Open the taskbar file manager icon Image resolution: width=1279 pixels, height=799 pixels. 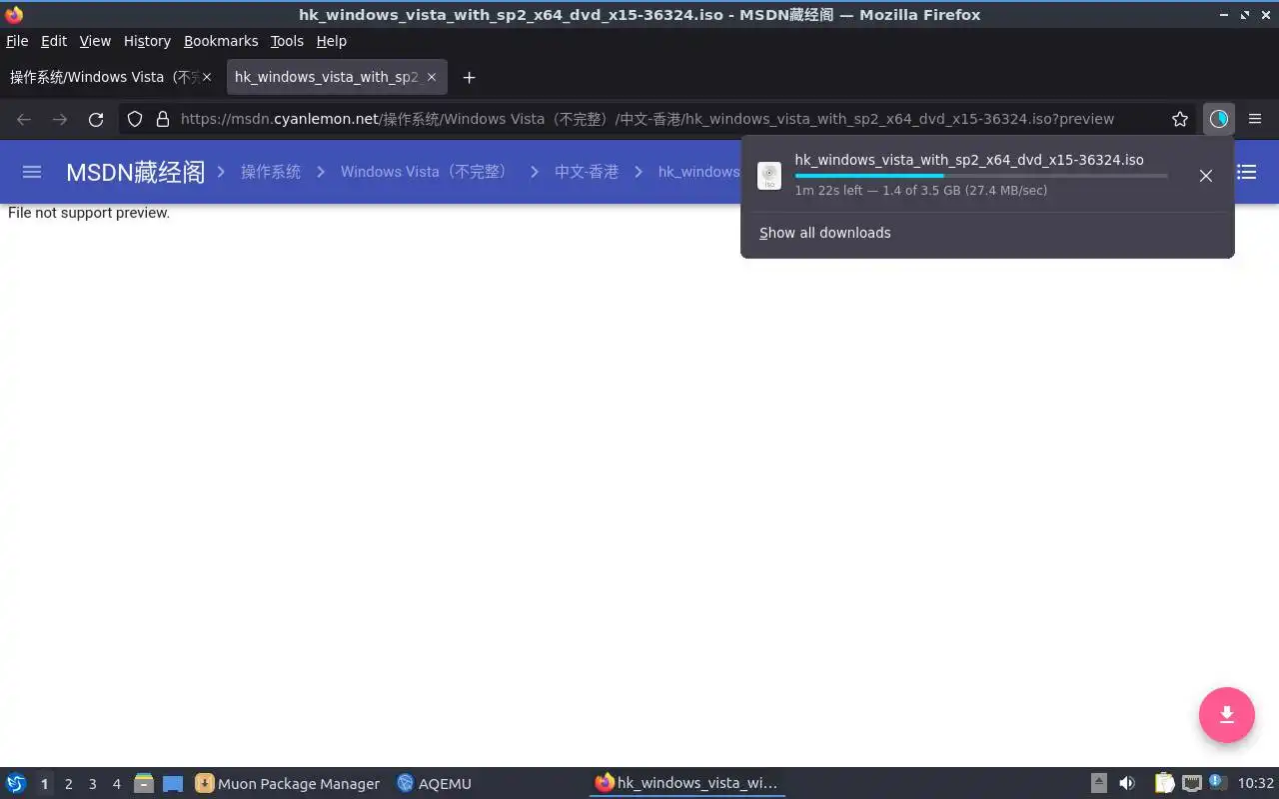point(144,783)
